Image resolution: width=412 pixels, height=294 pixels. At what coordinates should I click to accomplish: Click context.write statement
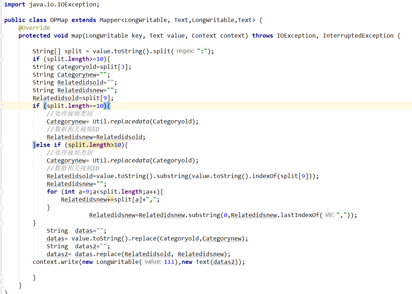139,262
